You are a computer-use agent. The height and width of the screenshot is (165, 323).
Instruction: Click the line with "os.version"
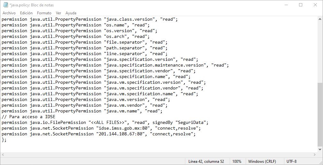[80, 31]
